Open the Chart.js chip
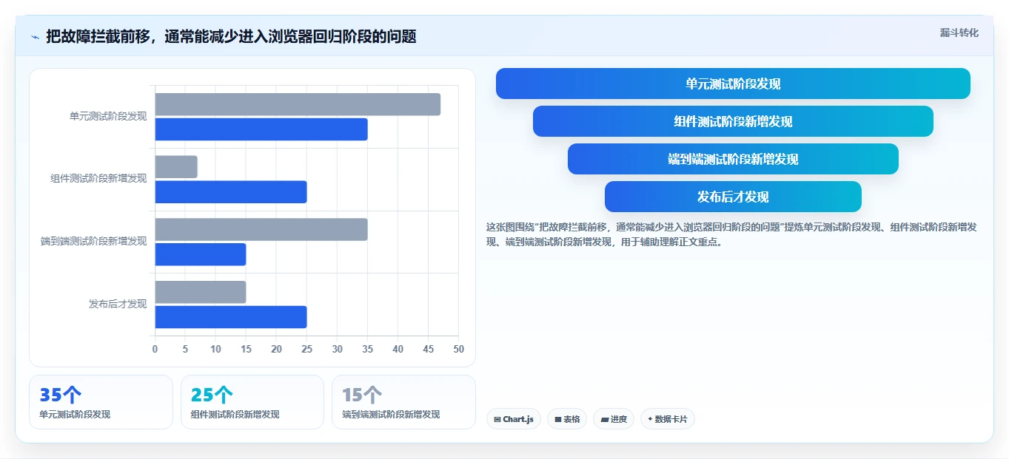 pos(514,419)
